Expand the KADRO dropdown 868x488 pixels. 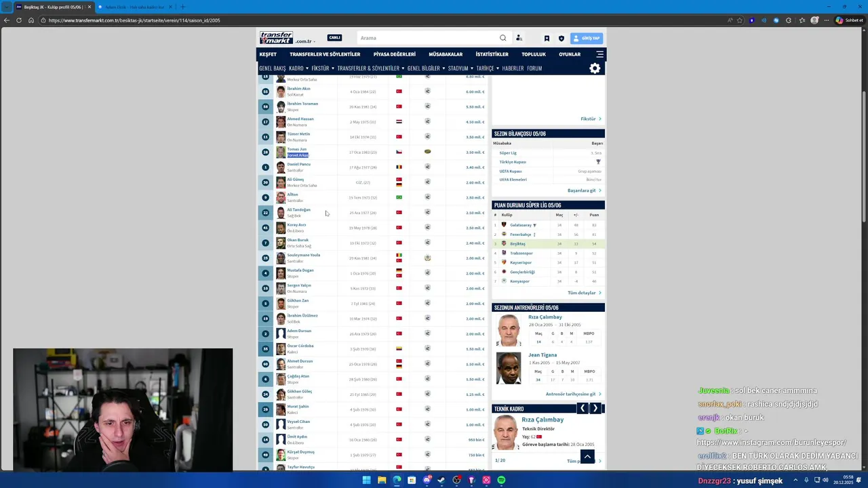click(298, 68)
